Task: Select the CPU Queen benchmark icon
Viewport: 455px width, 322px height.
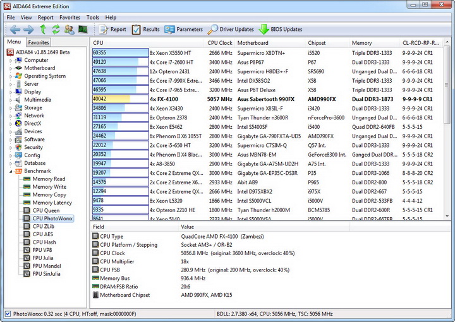Action: click(27, 210)
